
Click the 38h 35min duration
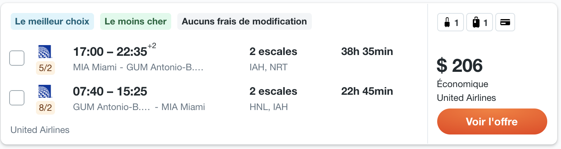(x=367, y=51)
